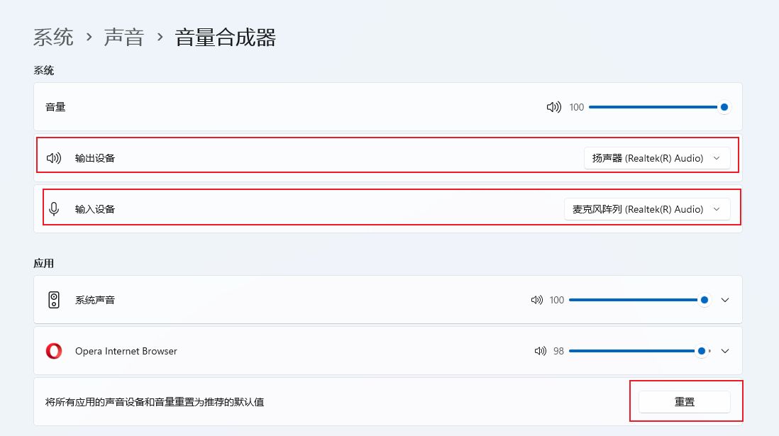Viewport: 779px width, 436px height.
Task: Click the 输出设备 row label
Action: pos(95,158)
